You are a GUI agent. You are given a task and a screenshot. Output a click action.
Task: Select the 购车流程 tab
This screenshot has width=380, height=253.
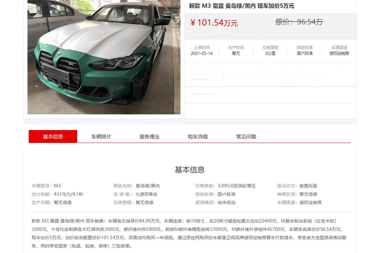point(198,137)
